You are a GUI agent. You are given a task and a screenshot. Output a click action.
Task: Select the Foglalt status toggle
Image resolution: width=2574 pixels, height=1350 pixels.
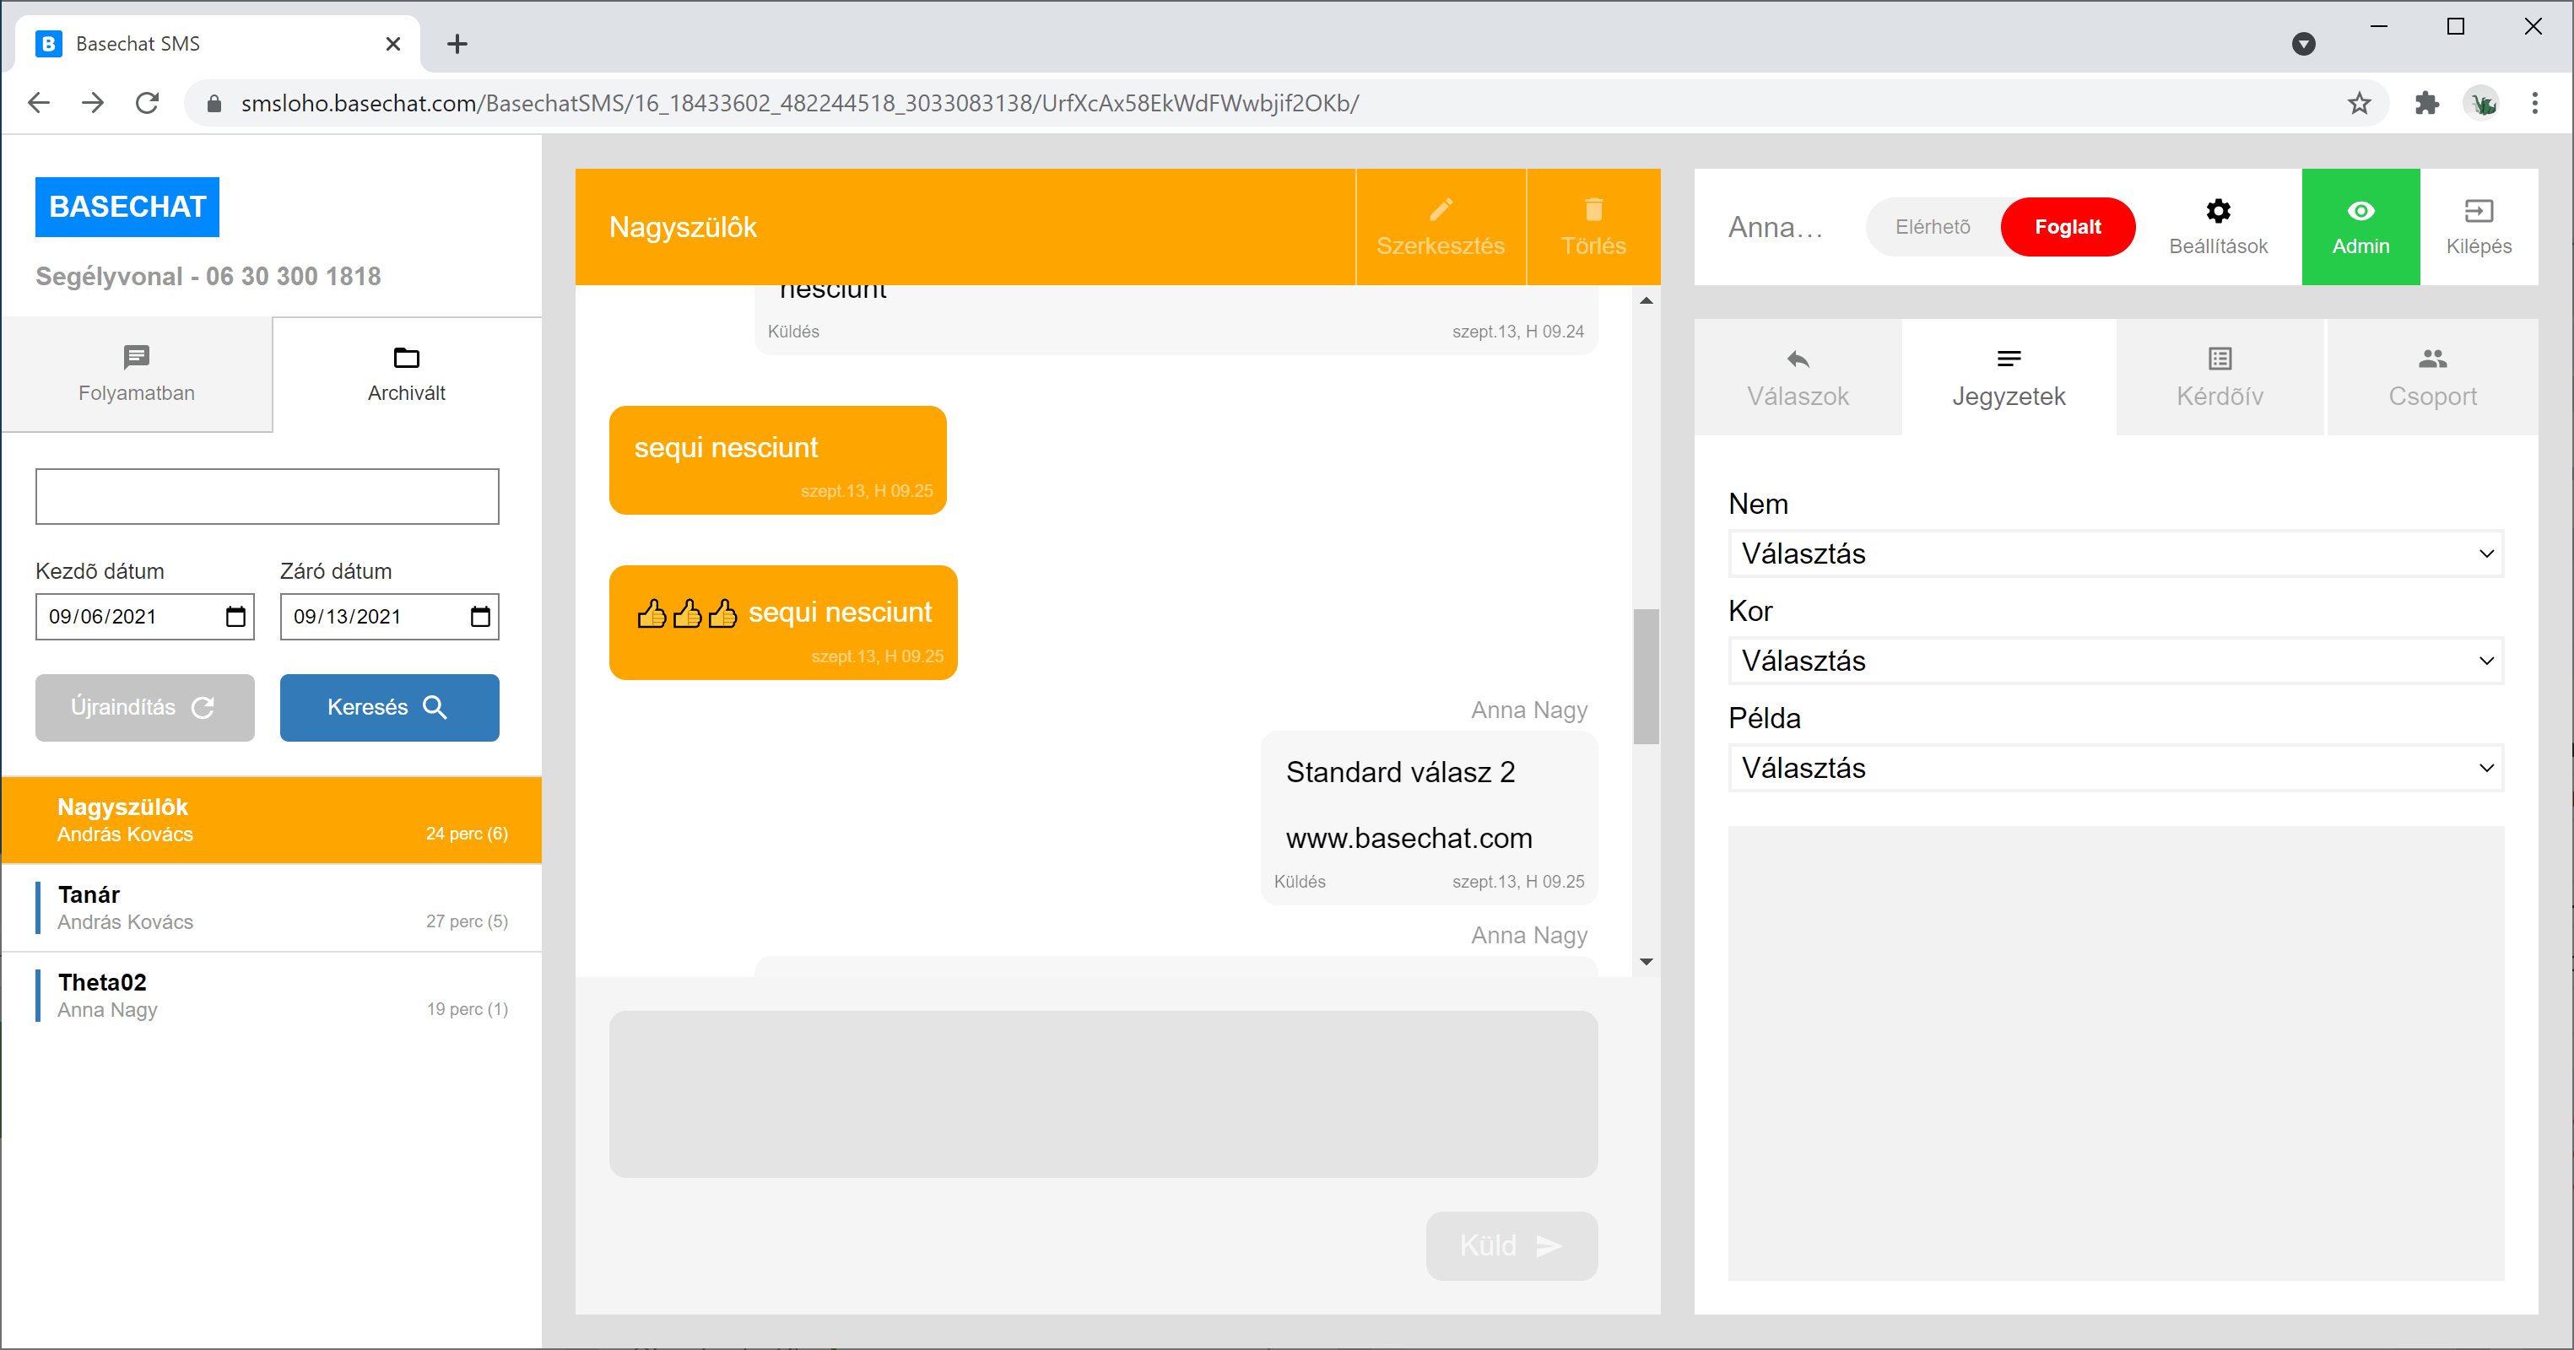pyautogui.click(x=2067, y=227)
